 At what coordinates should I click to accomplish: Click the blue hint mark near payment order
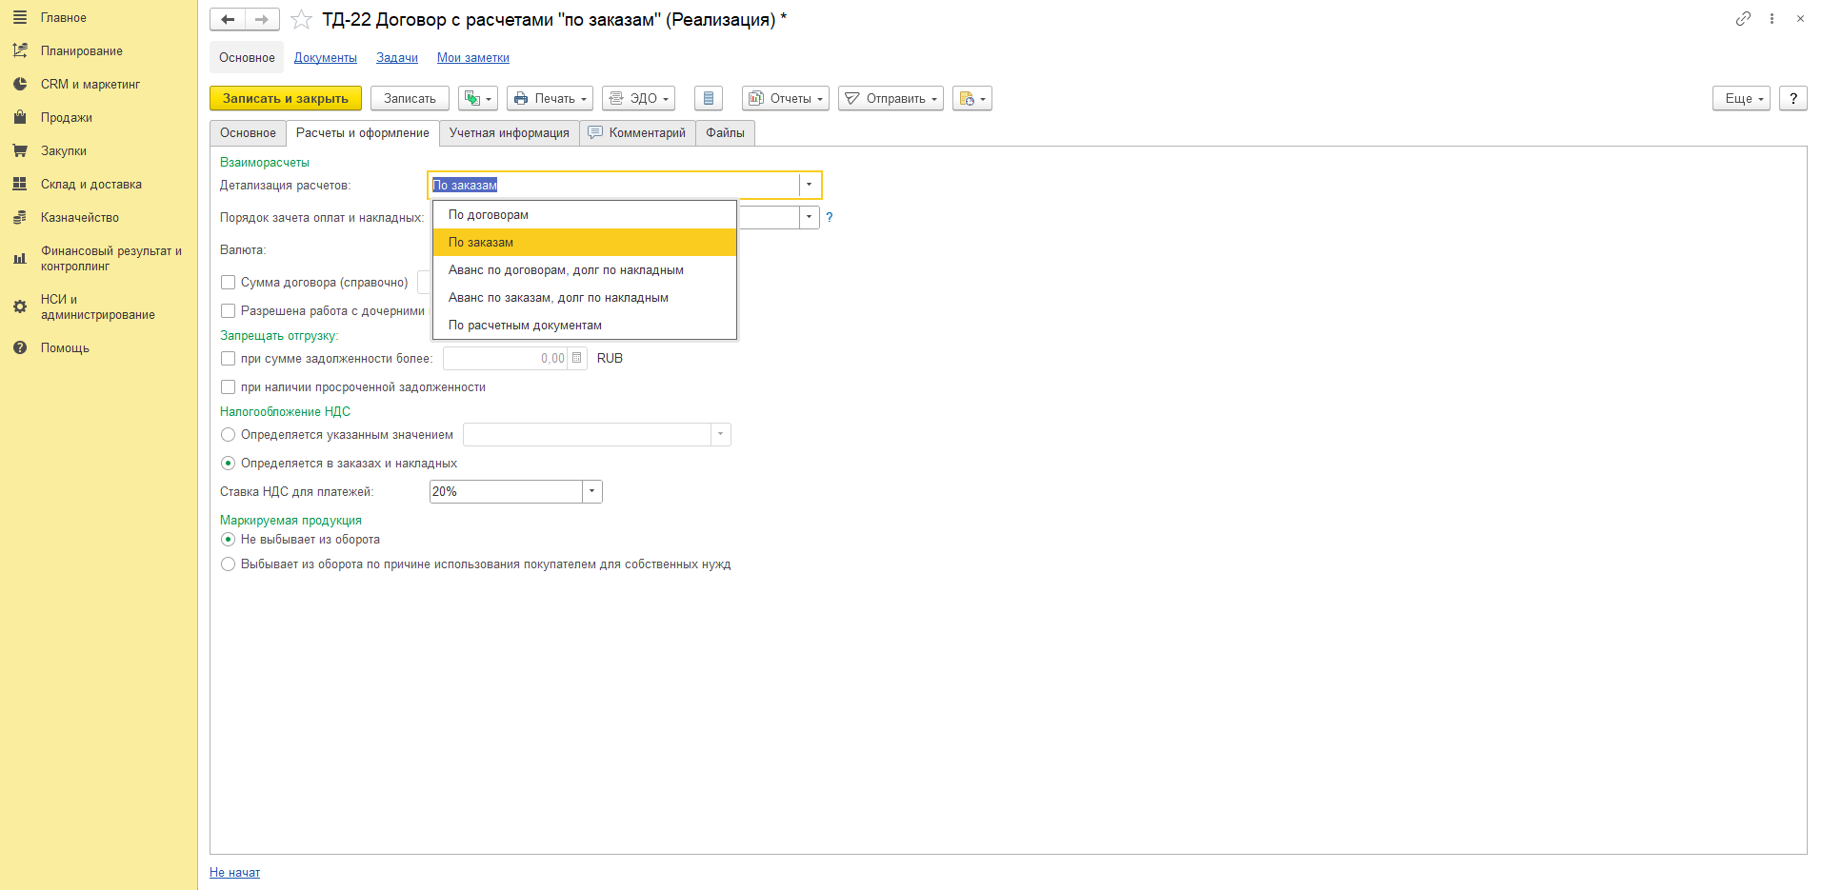click(830, 218)
